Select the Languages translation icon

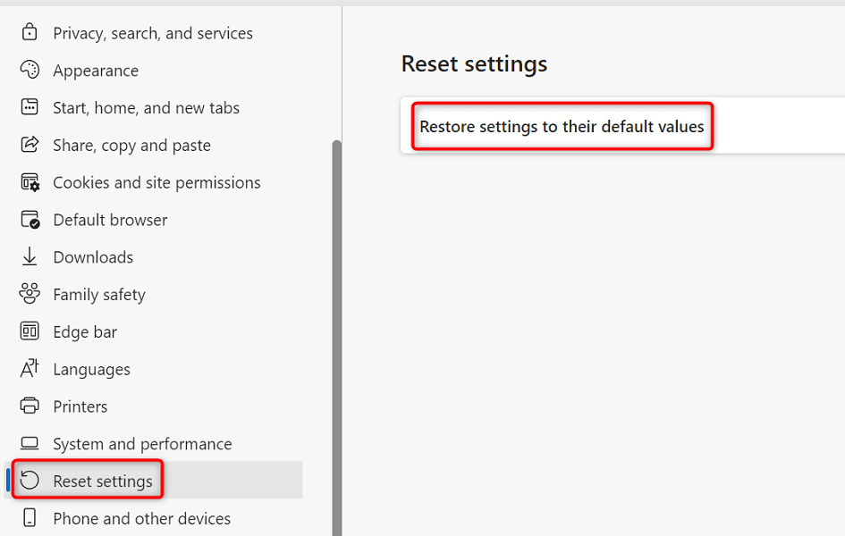pyautogui.click(x=30, y=369)
